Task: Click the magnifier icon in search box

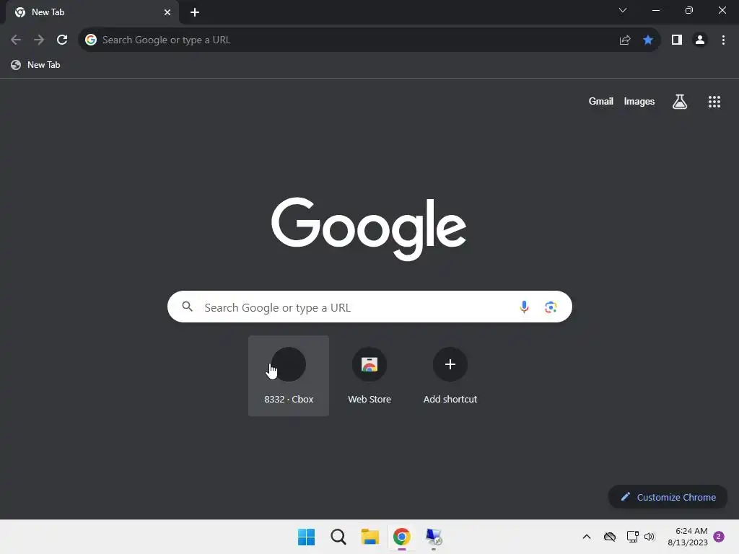Action: tap(187, 307)
